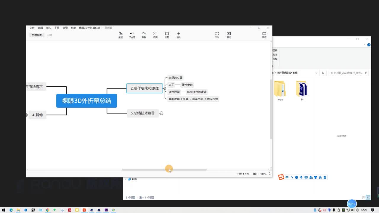Open Sogou scissors screenshot tool
The width and height of the screenshot is (379, 213).
320,177
